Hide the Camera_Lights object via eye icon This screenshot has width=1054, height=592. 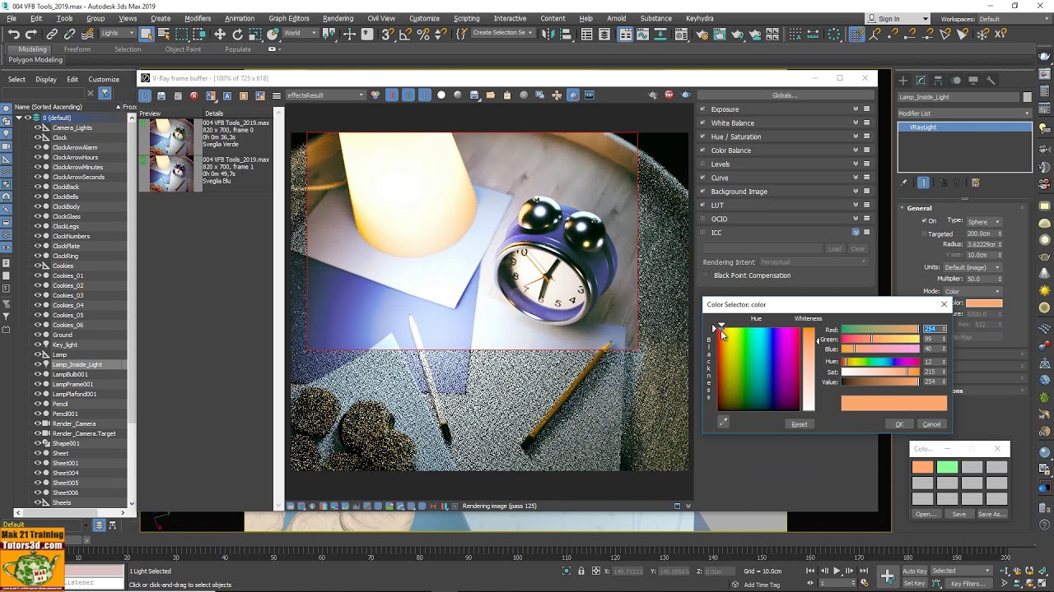[37, 127]
